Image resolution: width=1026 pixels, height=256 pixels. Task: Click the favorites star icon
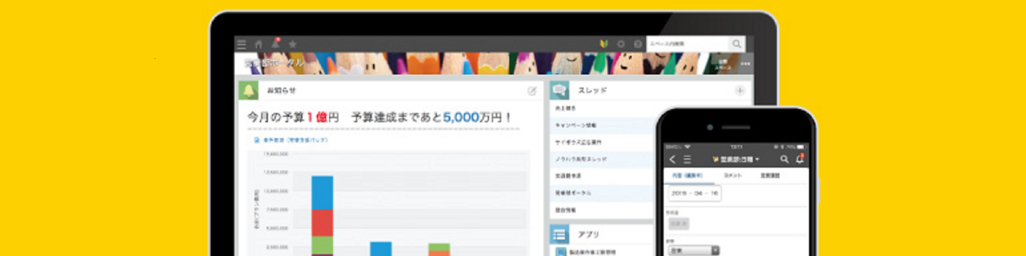pyautogui.click(x=292, y=44)
